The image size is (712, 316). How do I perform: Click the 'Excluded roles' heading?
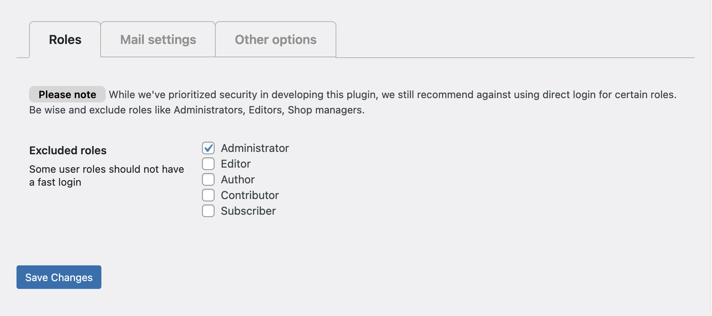68,150
